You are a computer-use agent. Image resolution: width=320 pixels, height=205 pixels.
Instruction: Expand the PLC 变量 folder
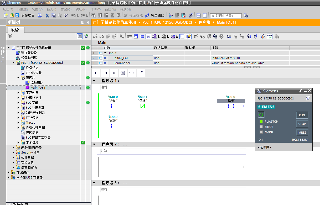(x=18, y=103)
